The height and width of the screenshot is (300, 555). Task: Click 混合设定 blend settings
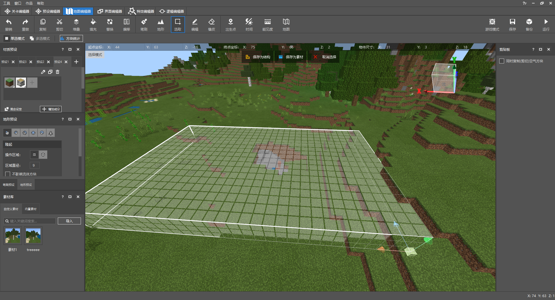click(x=13, y=109)
